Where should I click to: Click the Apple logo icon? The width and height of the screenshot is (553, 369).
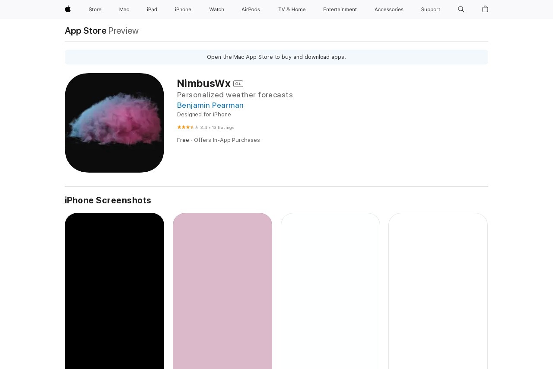[68, 9]
